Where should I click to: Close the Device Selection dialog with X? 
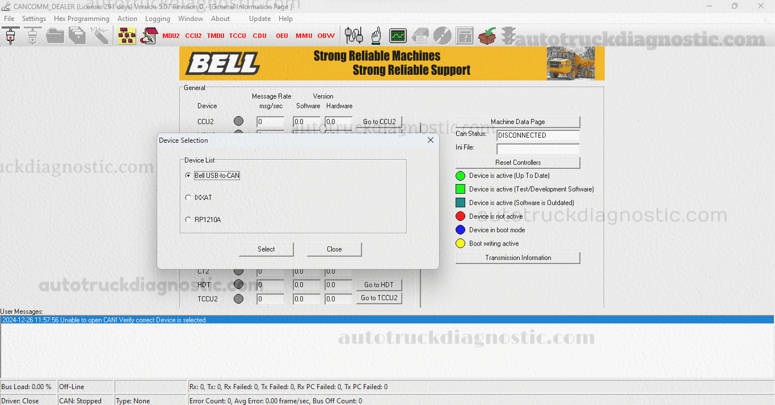click(x=431, y=140)
